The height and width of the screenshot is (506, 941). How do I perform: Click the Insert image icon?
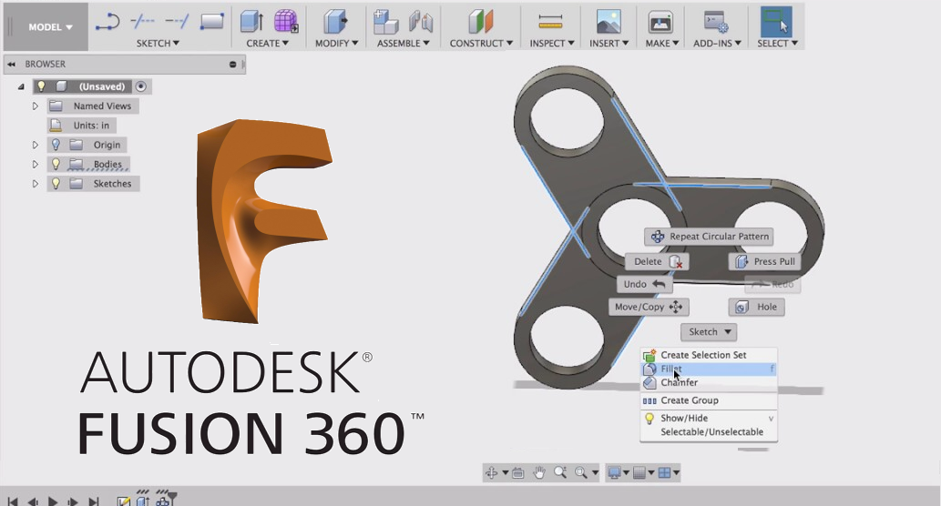[608, 21]
